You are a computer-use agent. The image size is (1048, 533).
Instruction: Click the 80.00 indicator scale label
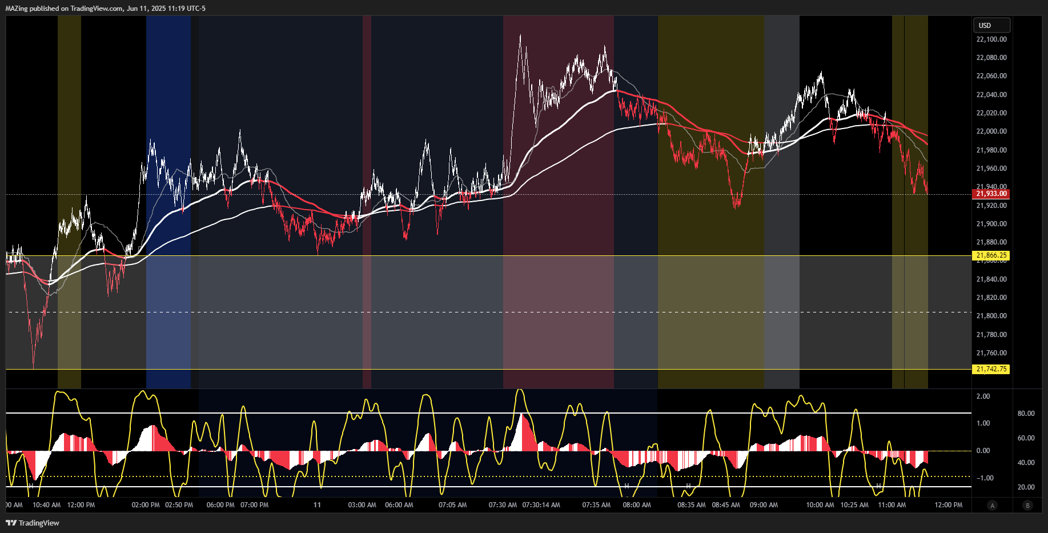(x=1026, y=414)
